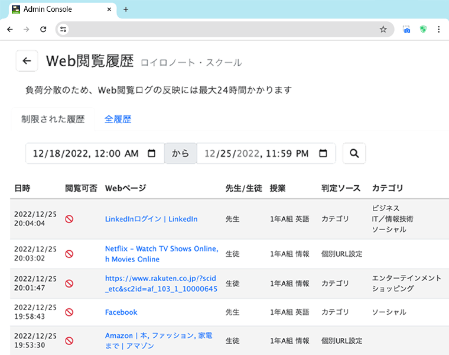Click the から label between date fields

pos(180,153)
